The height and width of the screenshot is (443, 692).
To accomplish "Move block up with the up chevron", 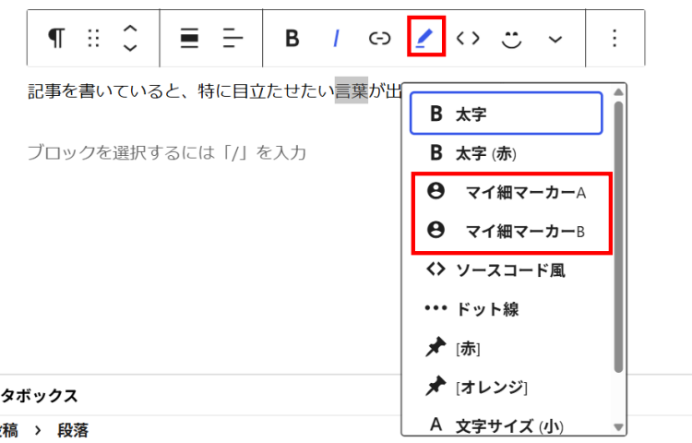I will (129, 30).
